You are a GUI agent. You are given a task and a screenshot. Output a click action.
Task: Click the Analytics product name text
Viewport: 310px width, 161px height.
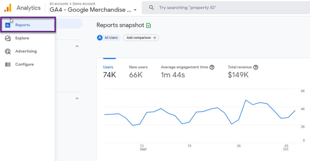[x=28, y=8]
